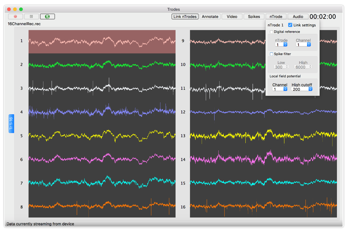Adjust the spike filter Low stepper
This screenshot has width=347, height=231.
pyautogui.click(x=287, y=67)
